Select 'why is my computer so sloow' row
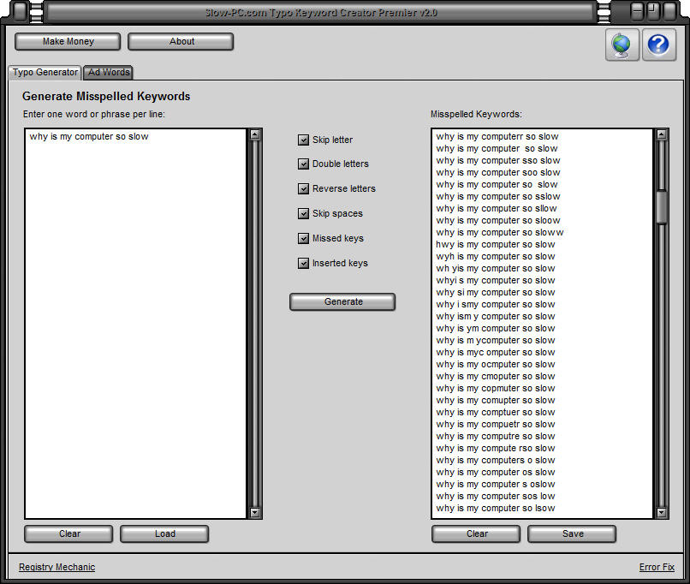The image size is (690, 584). (498, 220)
